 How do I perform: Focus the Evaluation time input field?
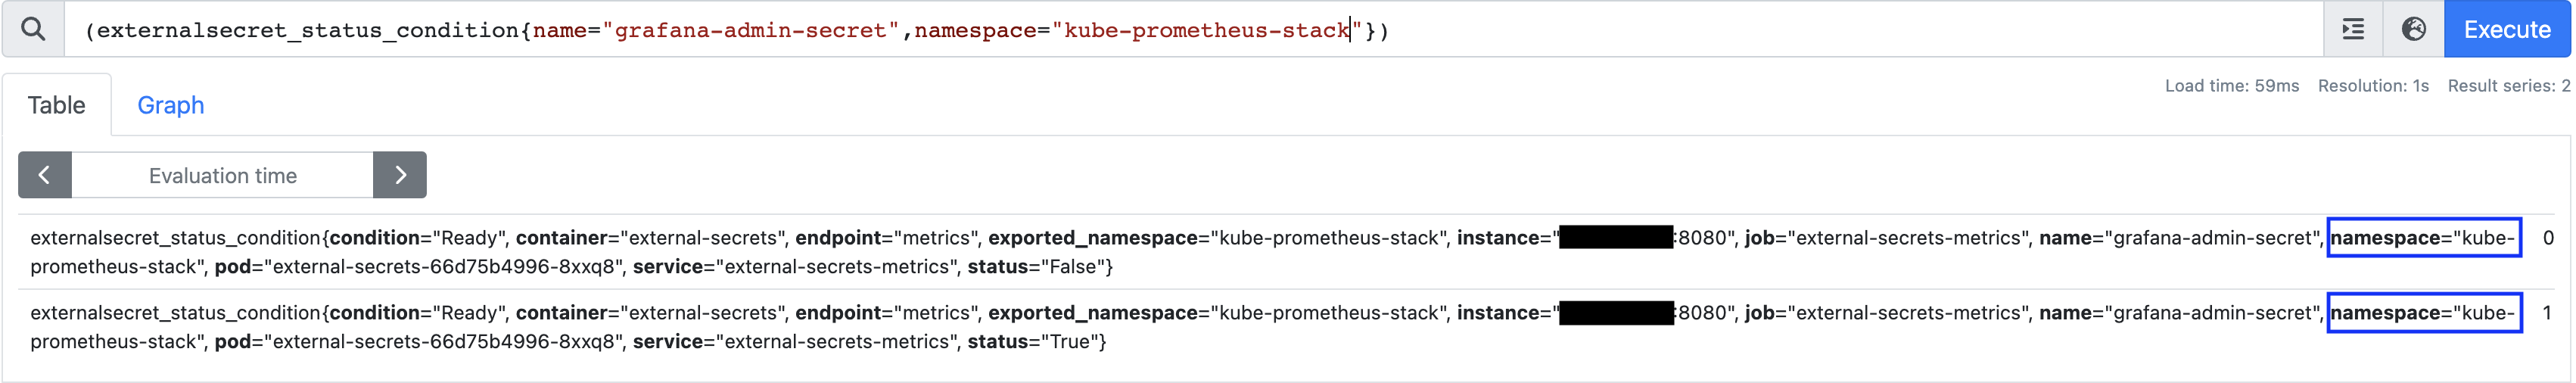222,175
